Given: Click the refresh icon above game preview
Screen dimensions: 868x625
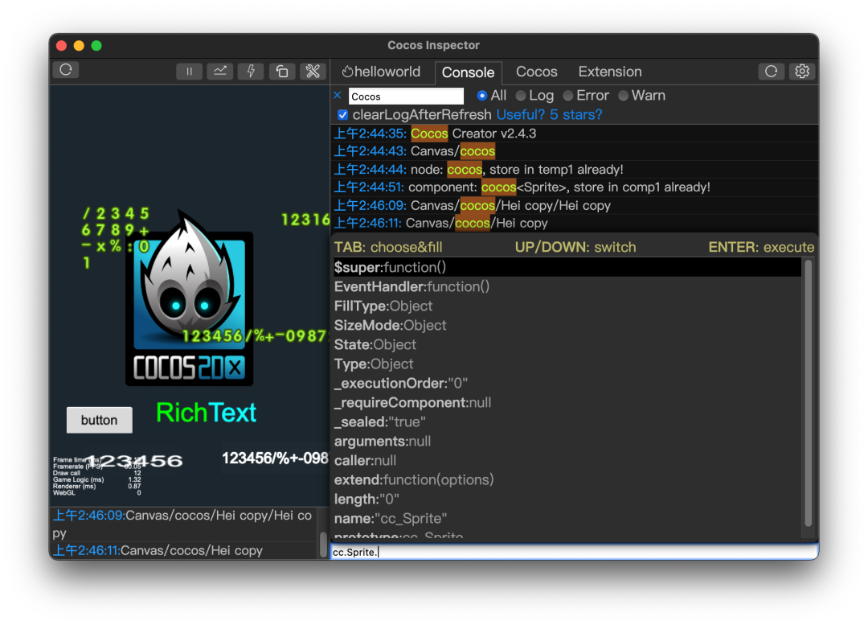Looking at the screenshot, I should (x=66, y=70).
